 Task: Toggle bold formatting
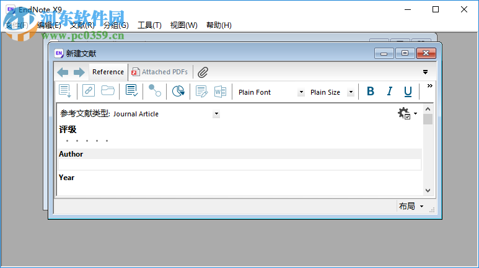(x=371, y=91)
